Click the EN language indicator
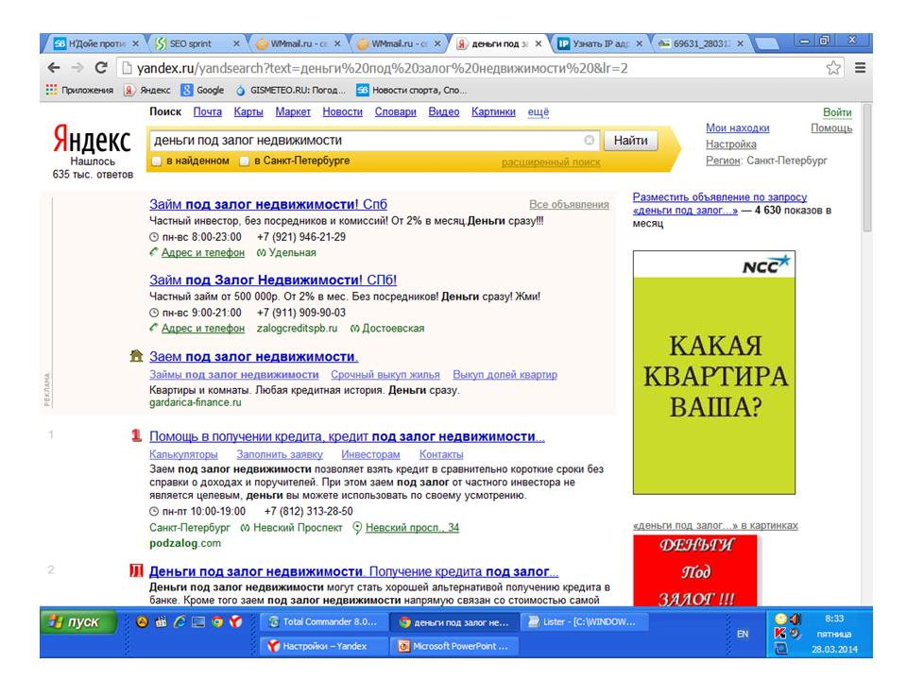This screenshot has width=907, height=680. point(743,634)
